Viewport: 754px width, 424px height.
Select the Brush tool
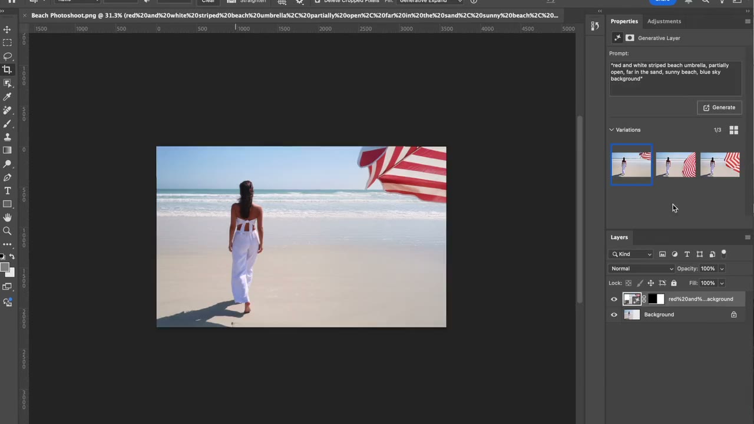click(7, 124)
